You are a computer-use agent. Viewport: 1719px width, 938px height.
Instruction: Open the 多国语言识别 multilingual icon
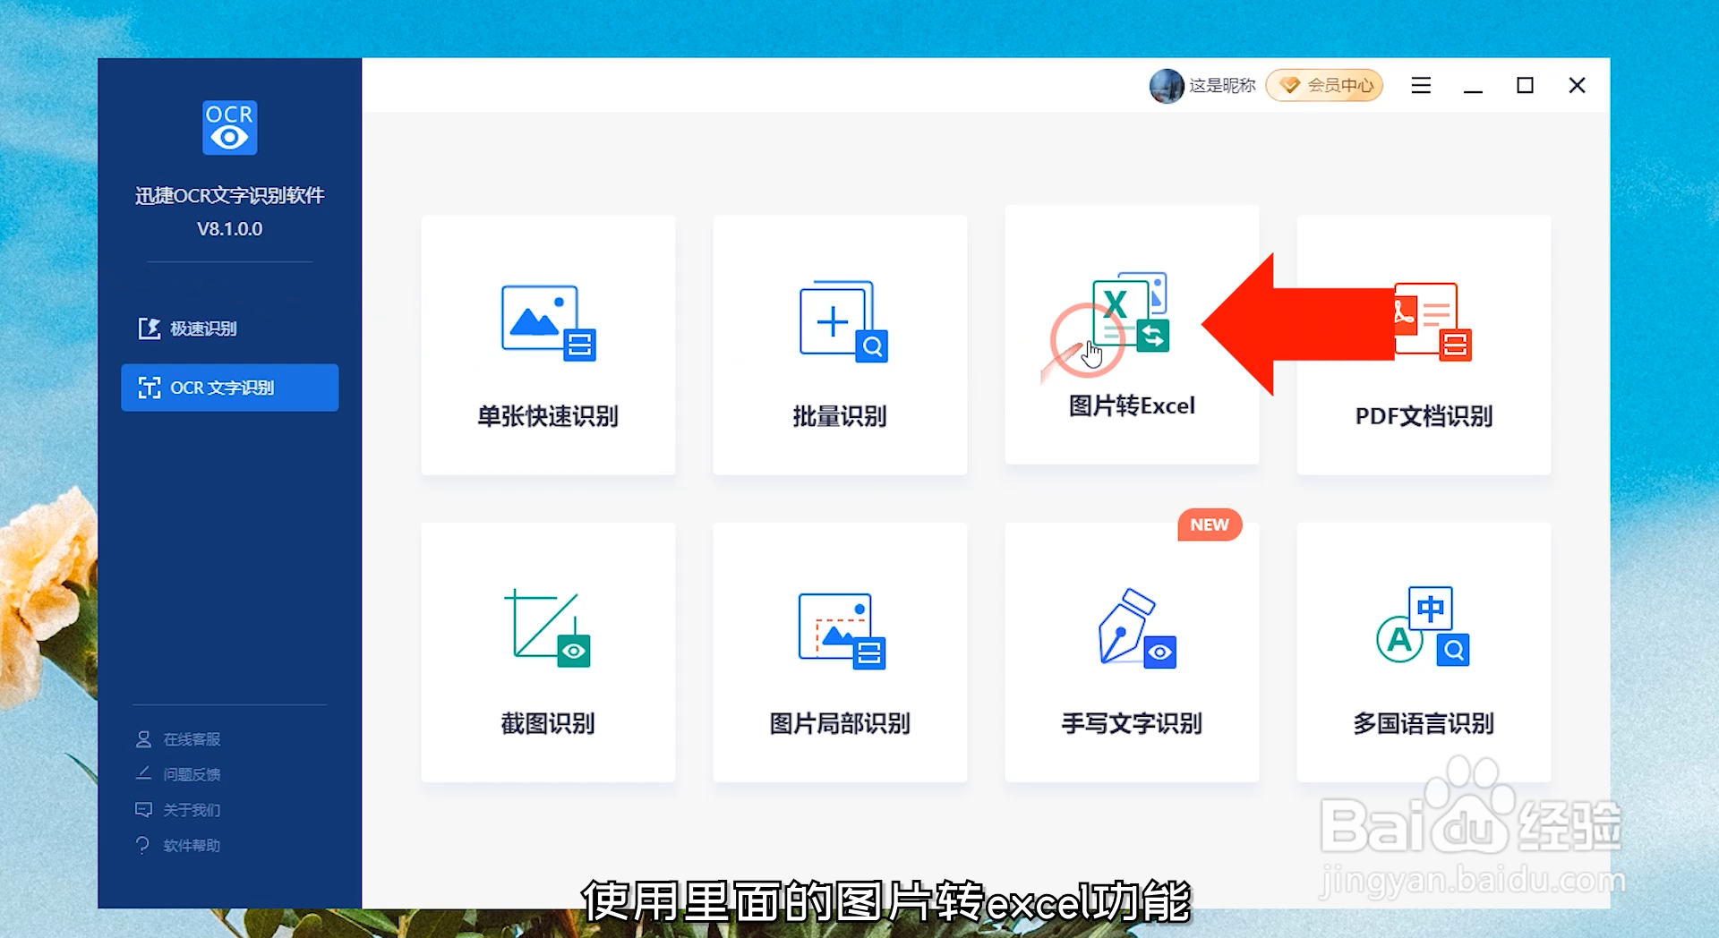pos(1423,627)
